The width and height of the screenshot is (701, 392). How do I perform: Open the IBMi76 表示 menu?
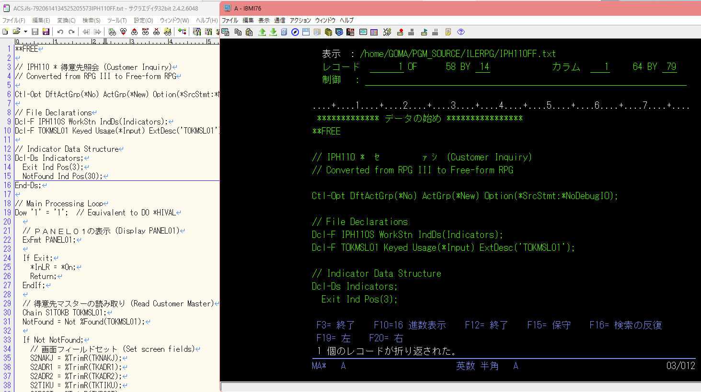(x=264, y=20)
